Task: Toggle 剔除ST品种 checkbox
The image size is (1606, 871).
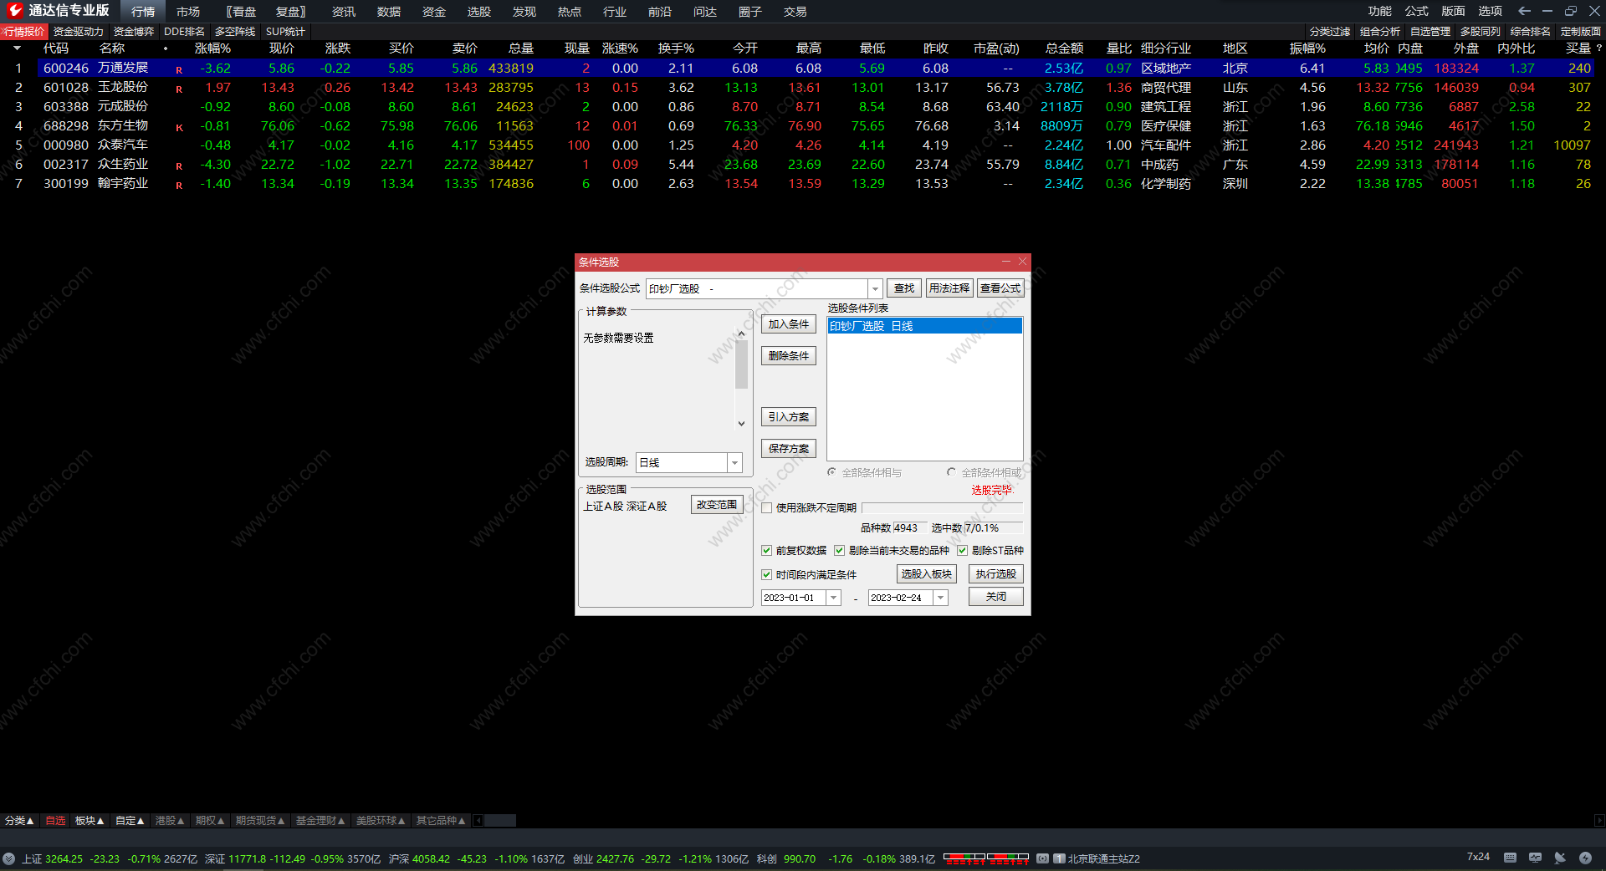Action: tap(963, 550)
